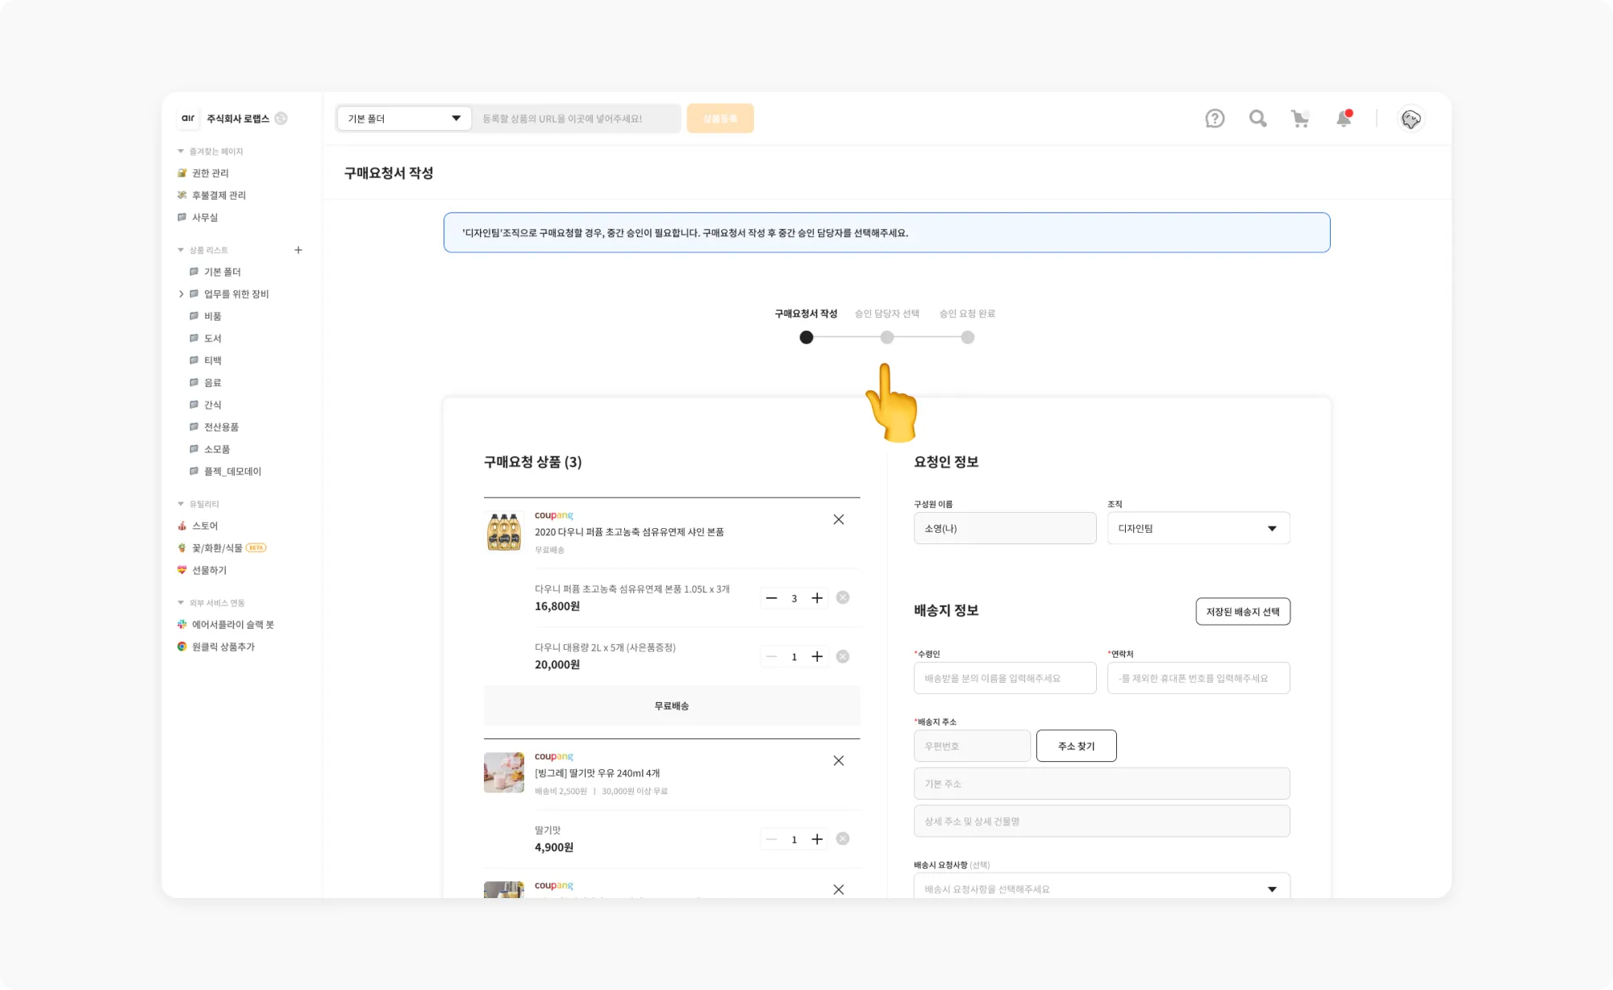The image size is (1613, 990).
Task: Open the 기본 폴더 folder dropdown
Action: point(404,119)
